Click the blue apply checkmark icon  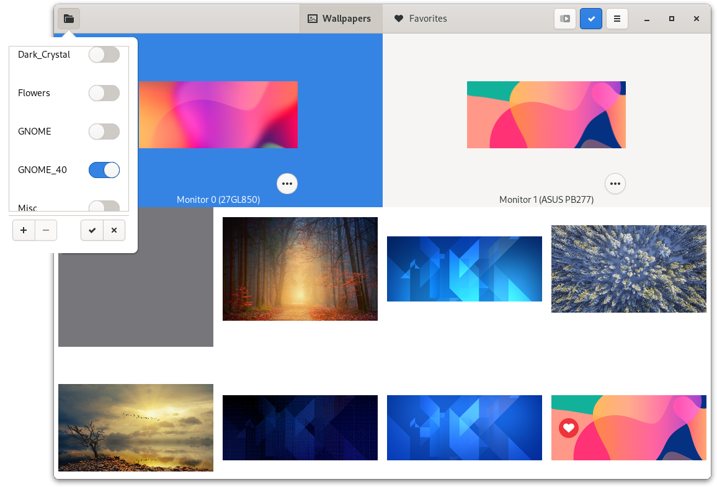tap(591, 19)
